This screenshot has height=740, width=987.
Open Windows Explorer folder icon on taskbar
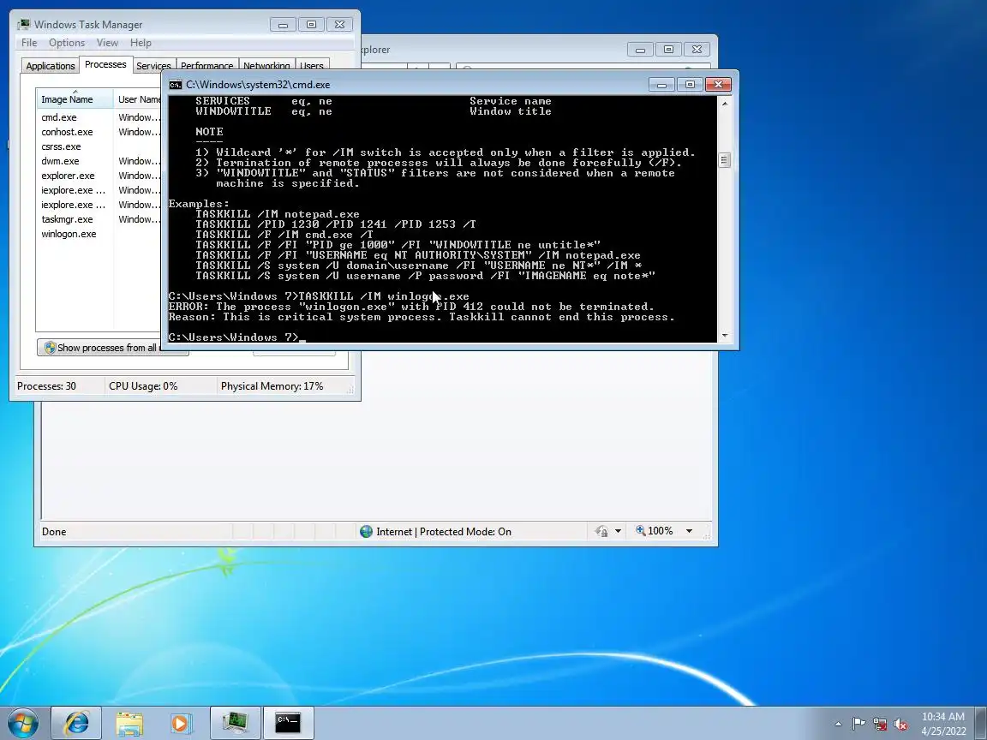129,723
